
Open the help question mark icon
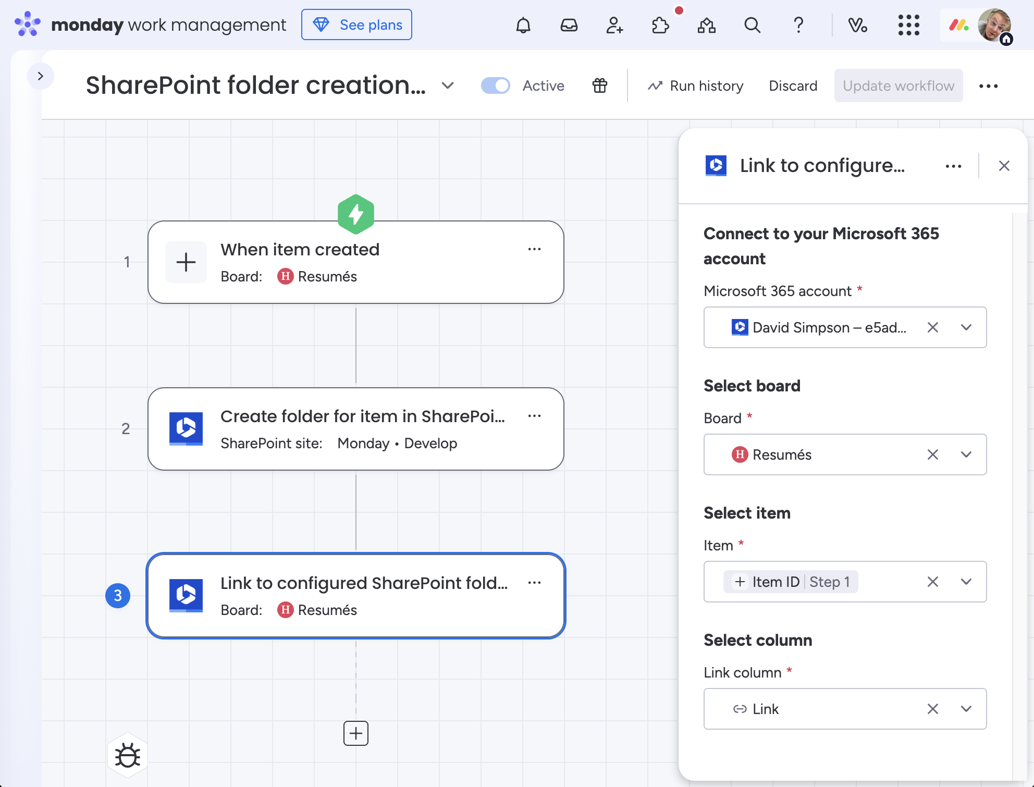coord(798,24)
